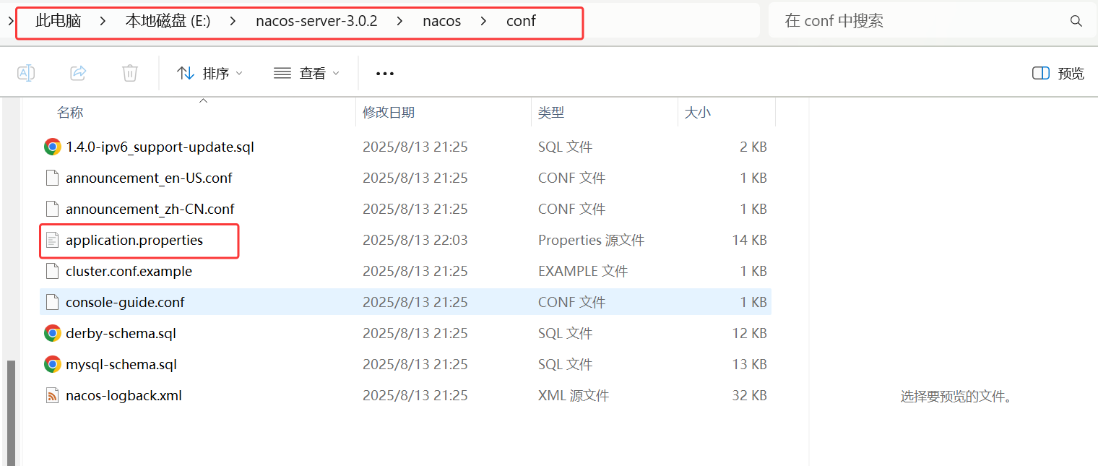Sort by 类型 column header
Image resolution: width=1098 pixels, height=466 pixels.
(x=551, y=113)
